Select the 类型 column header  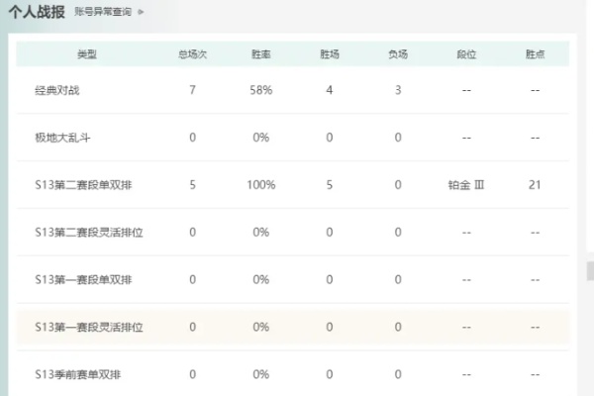coord(87,54)
